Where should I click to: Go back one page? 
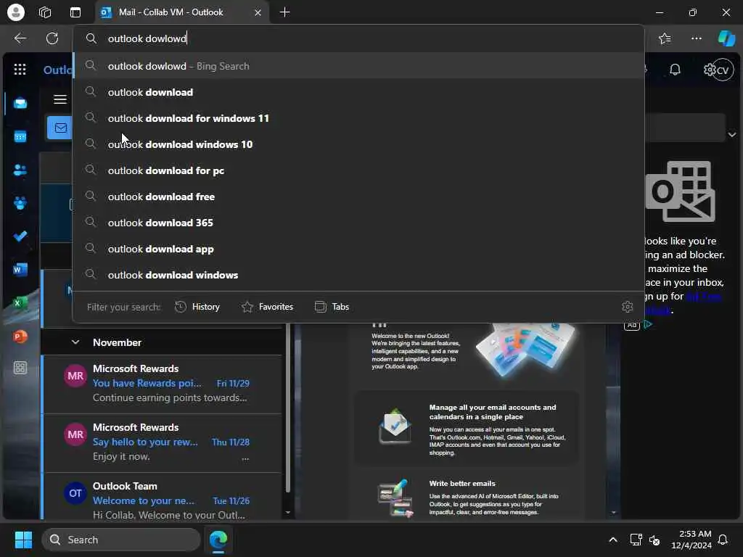tap(20, 38)
